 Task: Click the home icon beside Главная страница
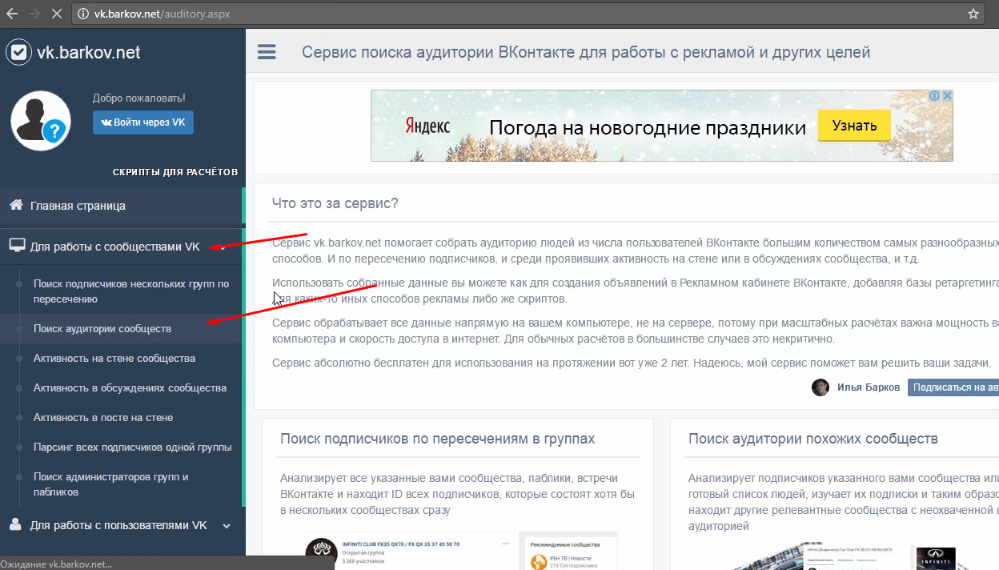click(16, 205)
